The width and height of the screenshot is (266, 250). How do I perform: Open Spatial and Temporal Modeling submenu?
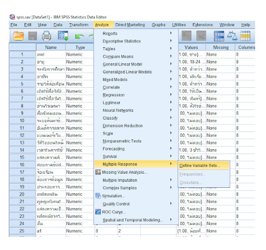tap(136, 220)
